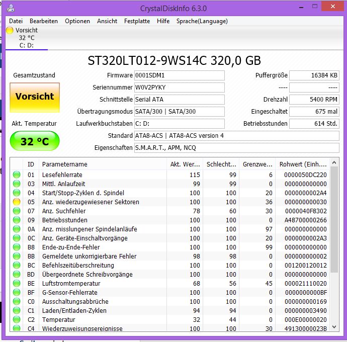347x342 pixels.
Task: Click the Standard field ATA8-ACS
Action: click(236, 136)
